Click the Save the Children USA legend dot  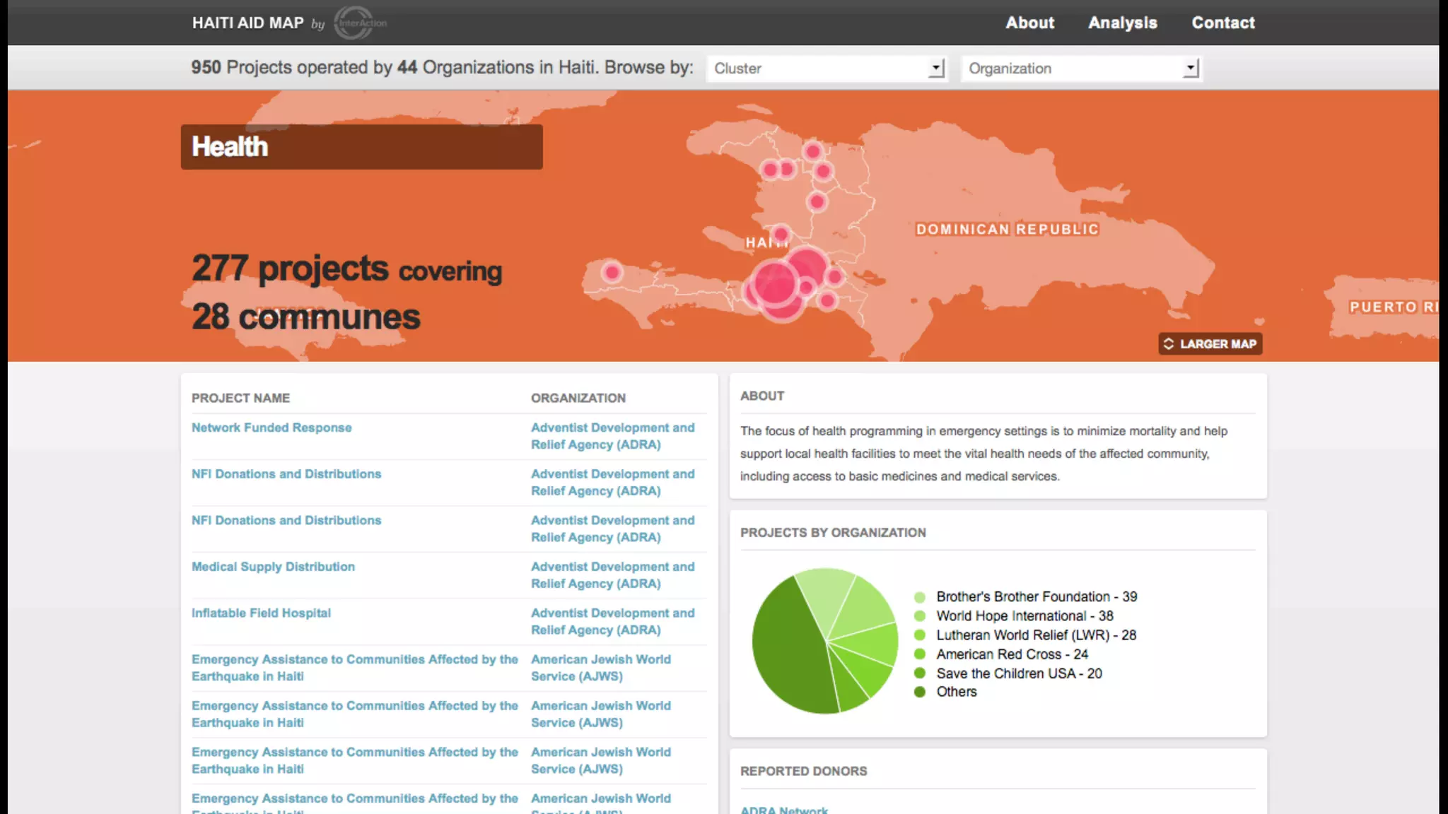[920, 673]
